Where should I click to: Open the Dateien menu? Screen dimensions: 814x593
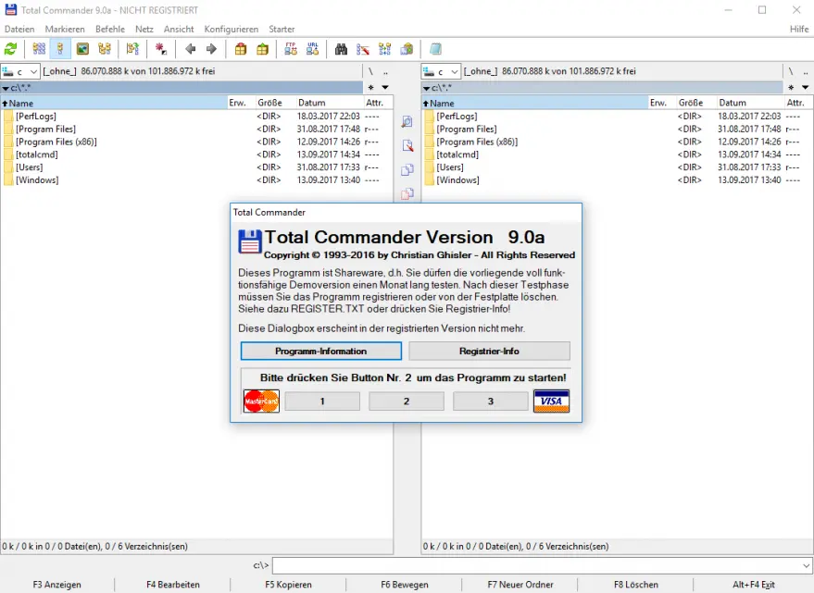coord(19,29)
